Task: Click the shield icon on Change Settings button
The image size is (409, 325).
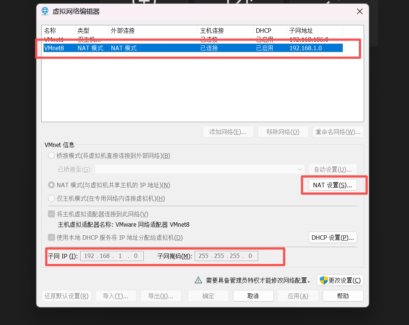Action: (324, 280)
